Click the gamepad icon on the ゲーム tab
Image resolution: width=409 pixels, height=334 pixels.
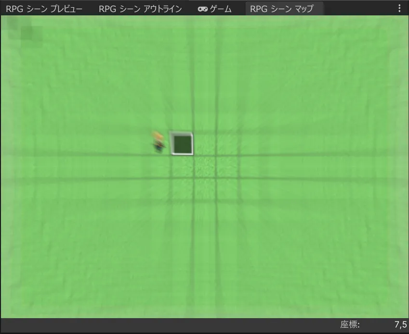[203, 9]
